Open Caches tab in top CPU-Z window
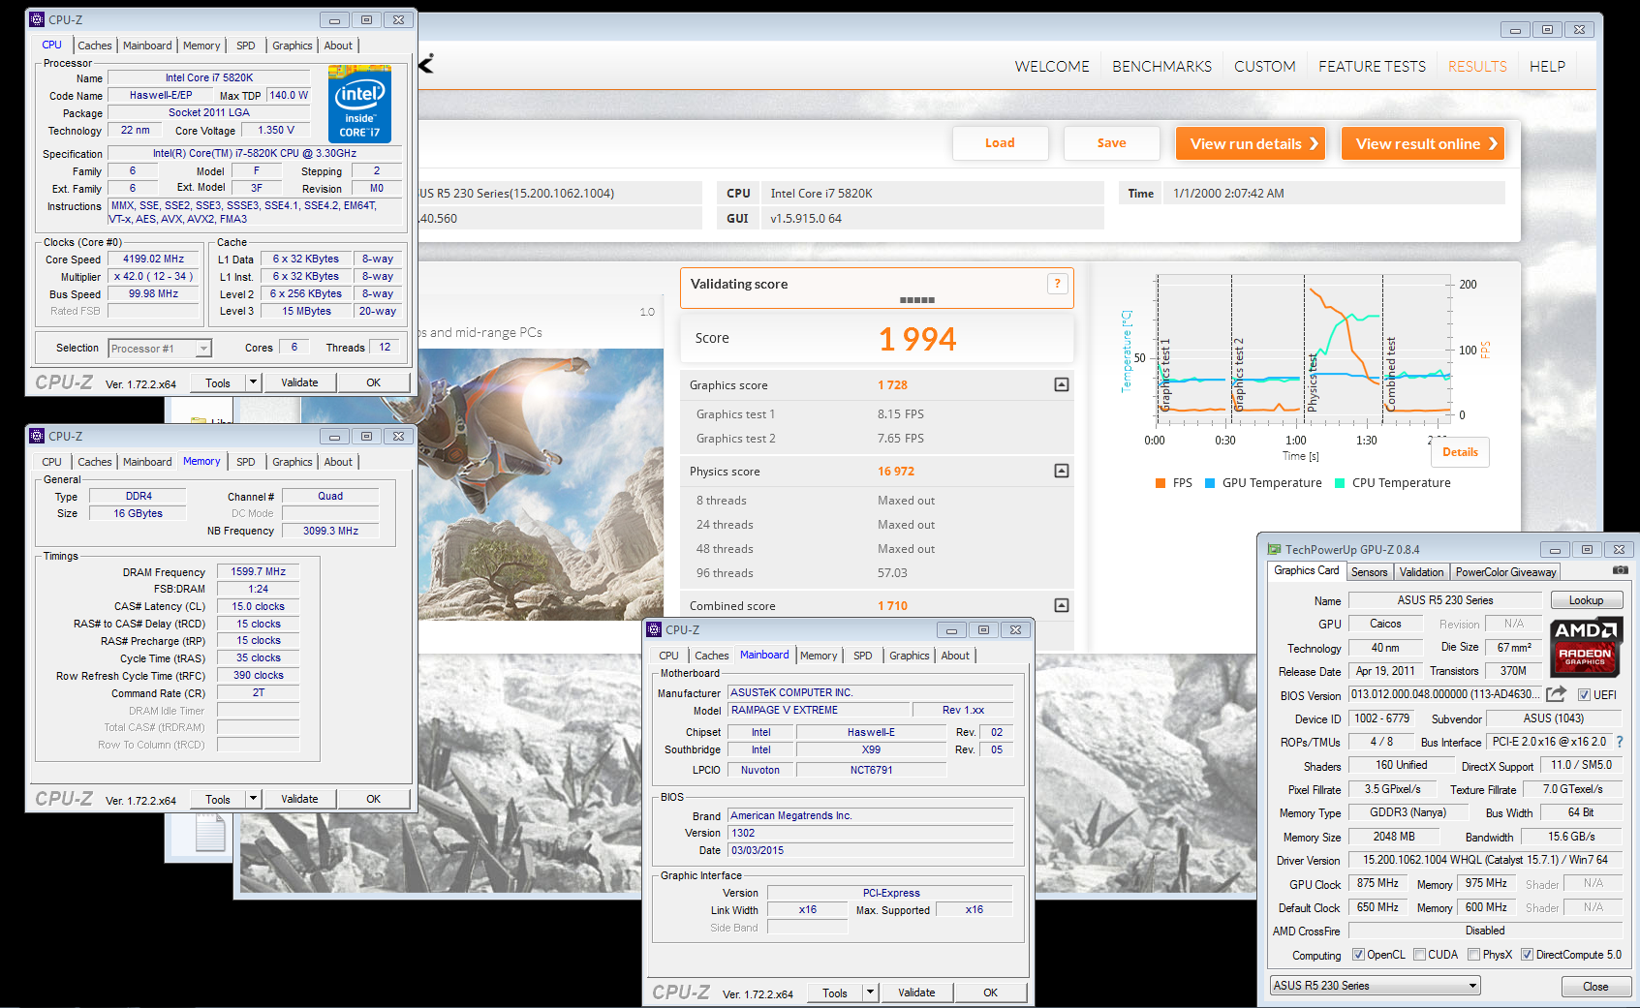The width and height of the screenshot is (1640, 1008). click(95, 46)
